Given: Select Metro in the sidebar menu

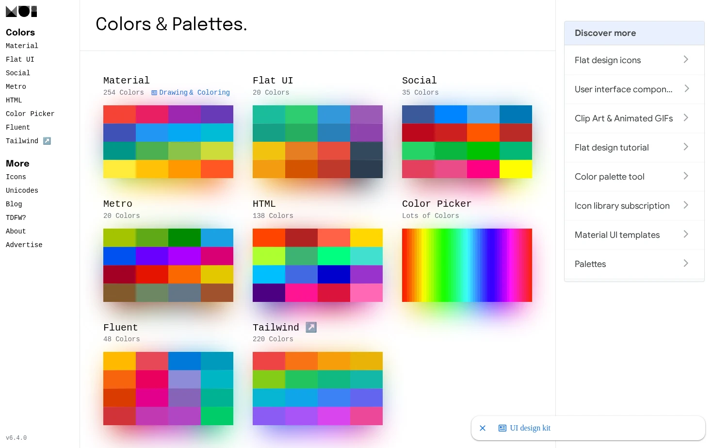Looking at the screenshot, I should 16,86.
